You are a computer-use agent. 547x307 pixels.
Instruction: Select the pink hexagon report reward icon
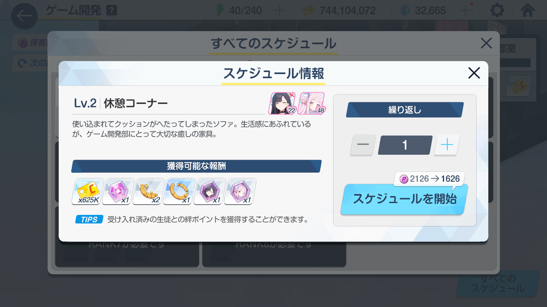pos(118,192)
